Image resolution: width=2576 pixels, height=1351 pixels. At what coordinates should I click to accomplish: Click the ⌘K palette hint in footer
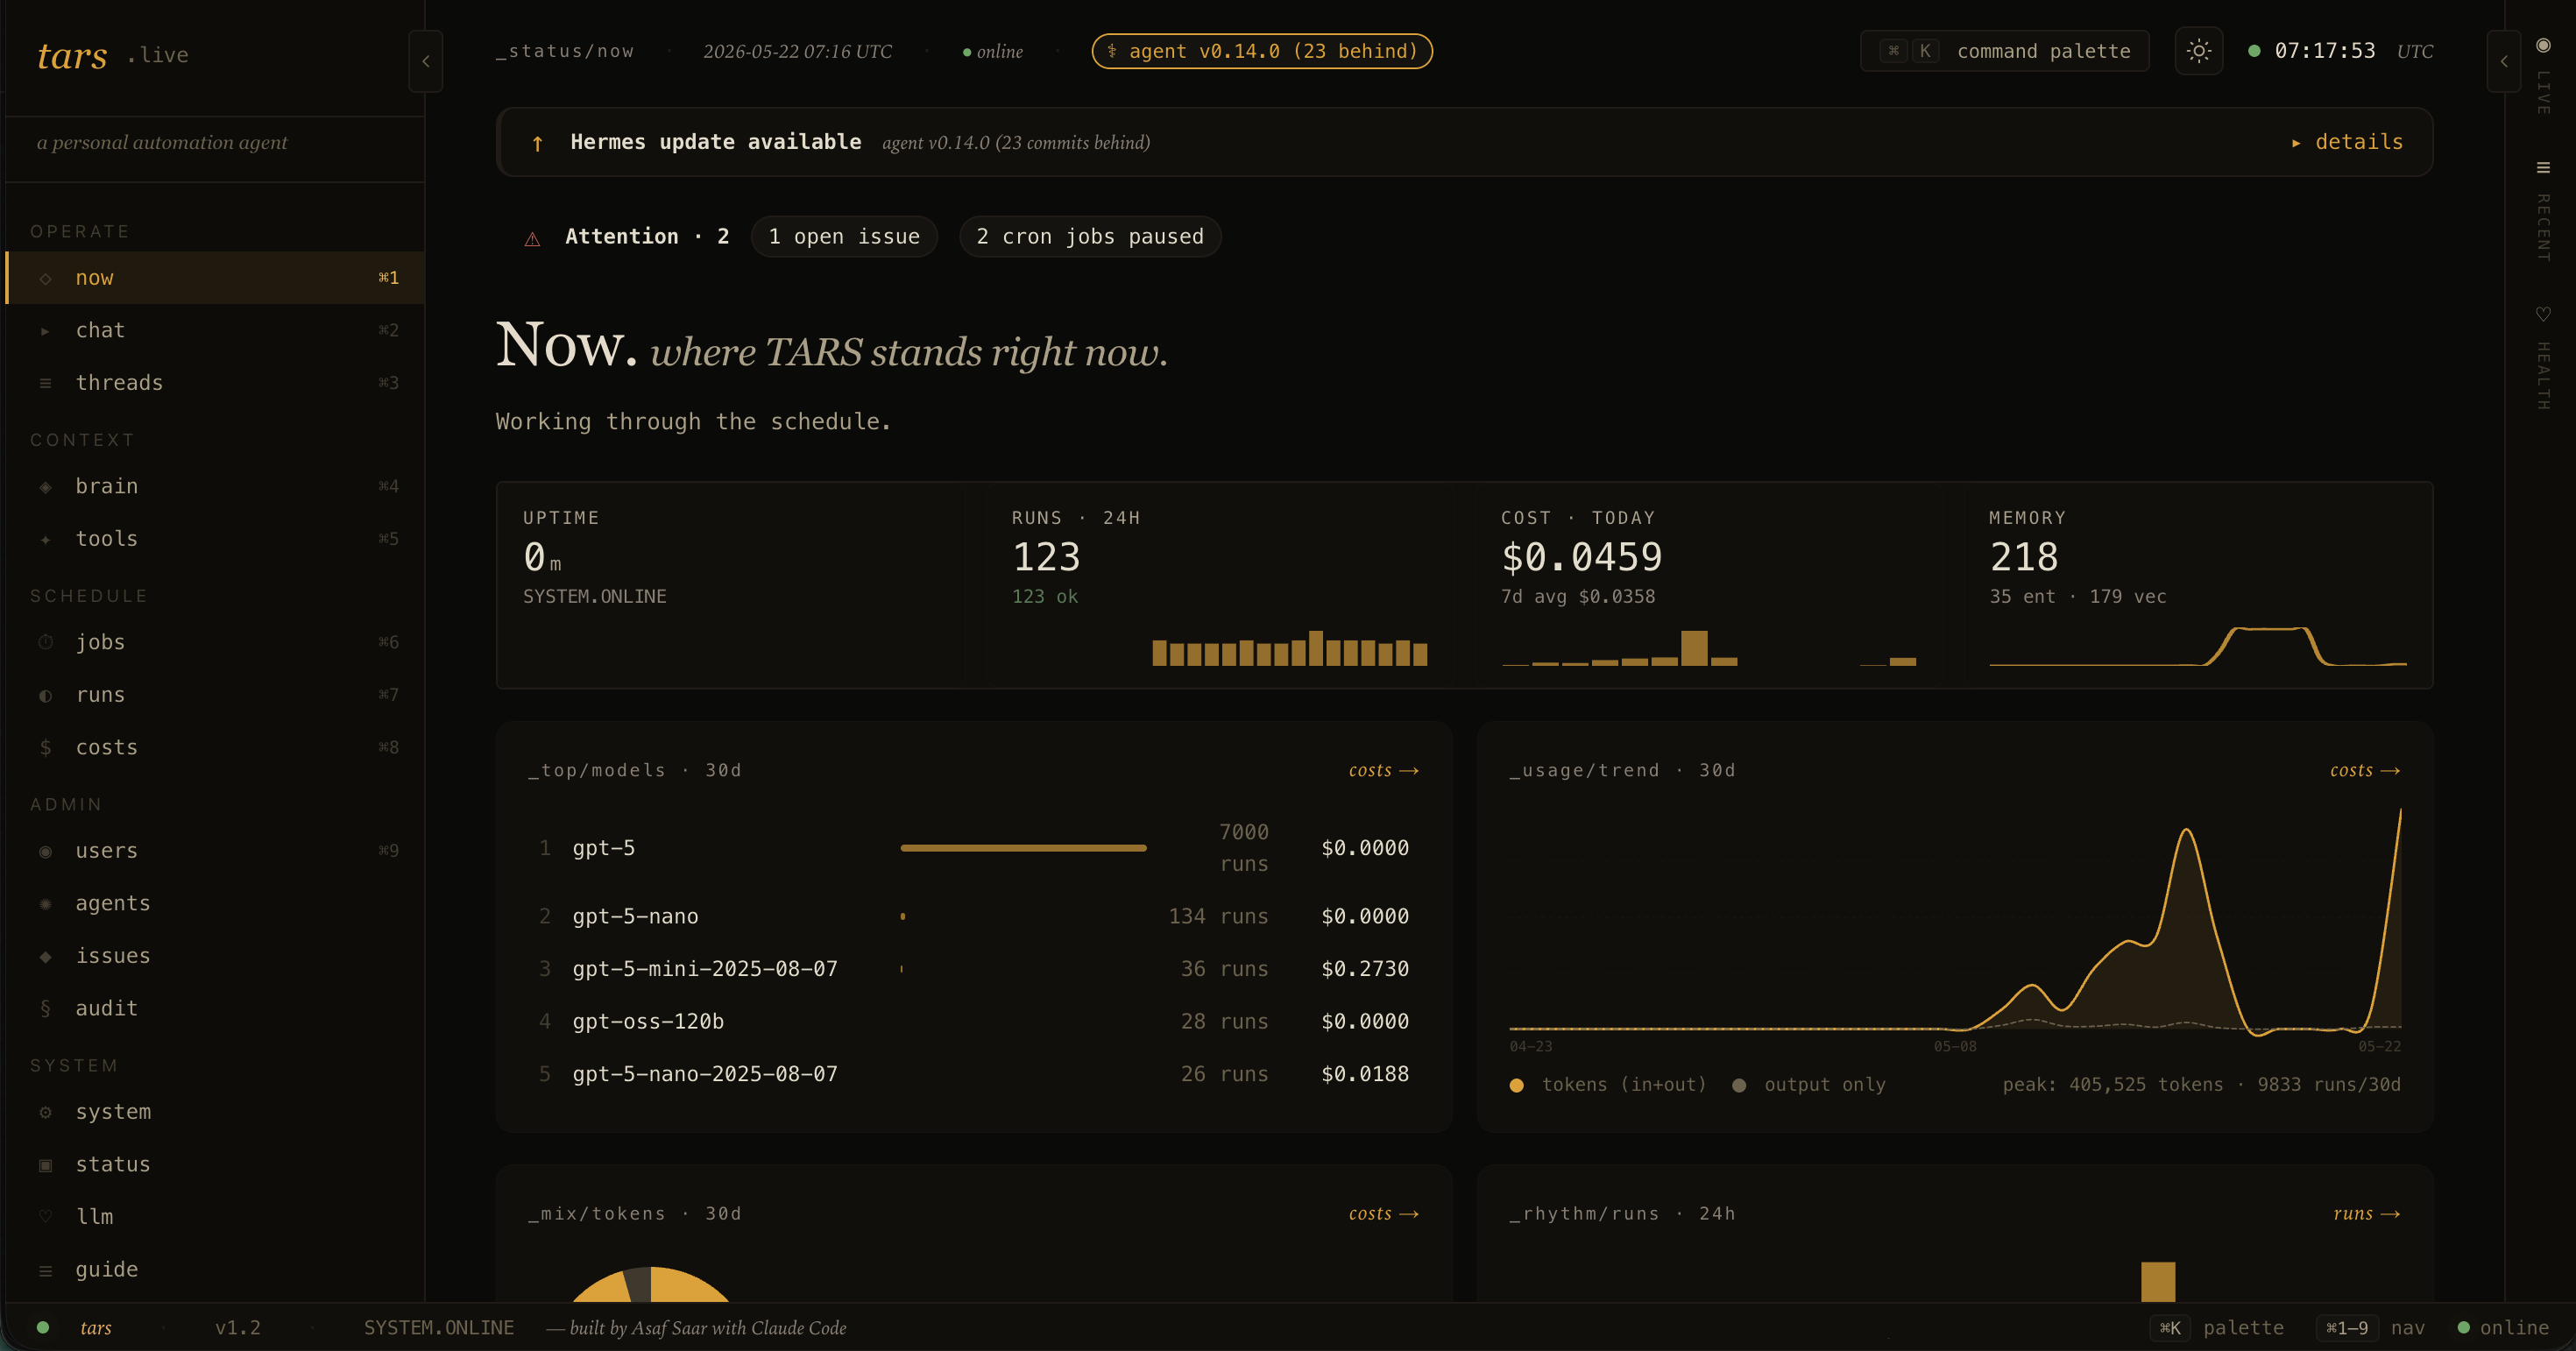click(x=2217, y=1328)
